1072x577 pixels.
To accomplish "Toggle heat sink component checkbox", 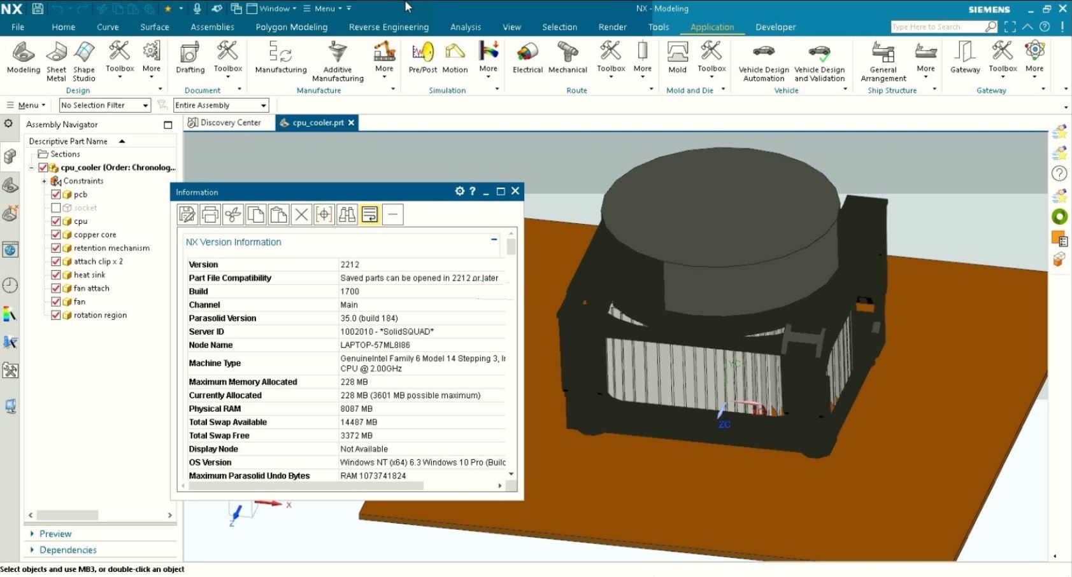I will (56, 275).
